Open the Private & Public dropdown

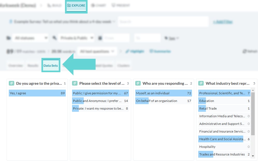[x=76, y=38]
